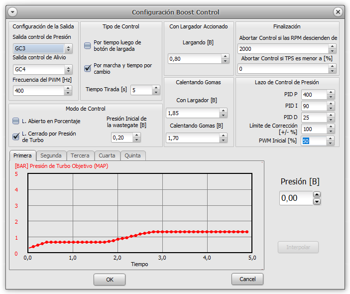Switch to the Quinta tab
Screen dimensions: 350x294
coord(132,155)
